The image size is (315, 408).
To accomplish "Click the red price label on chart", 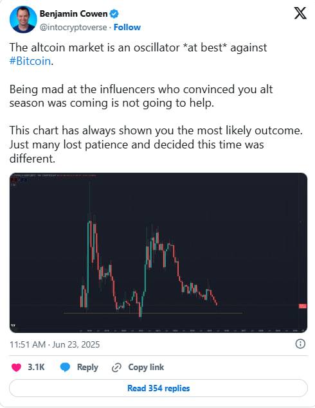I will [x=303, y=306].
